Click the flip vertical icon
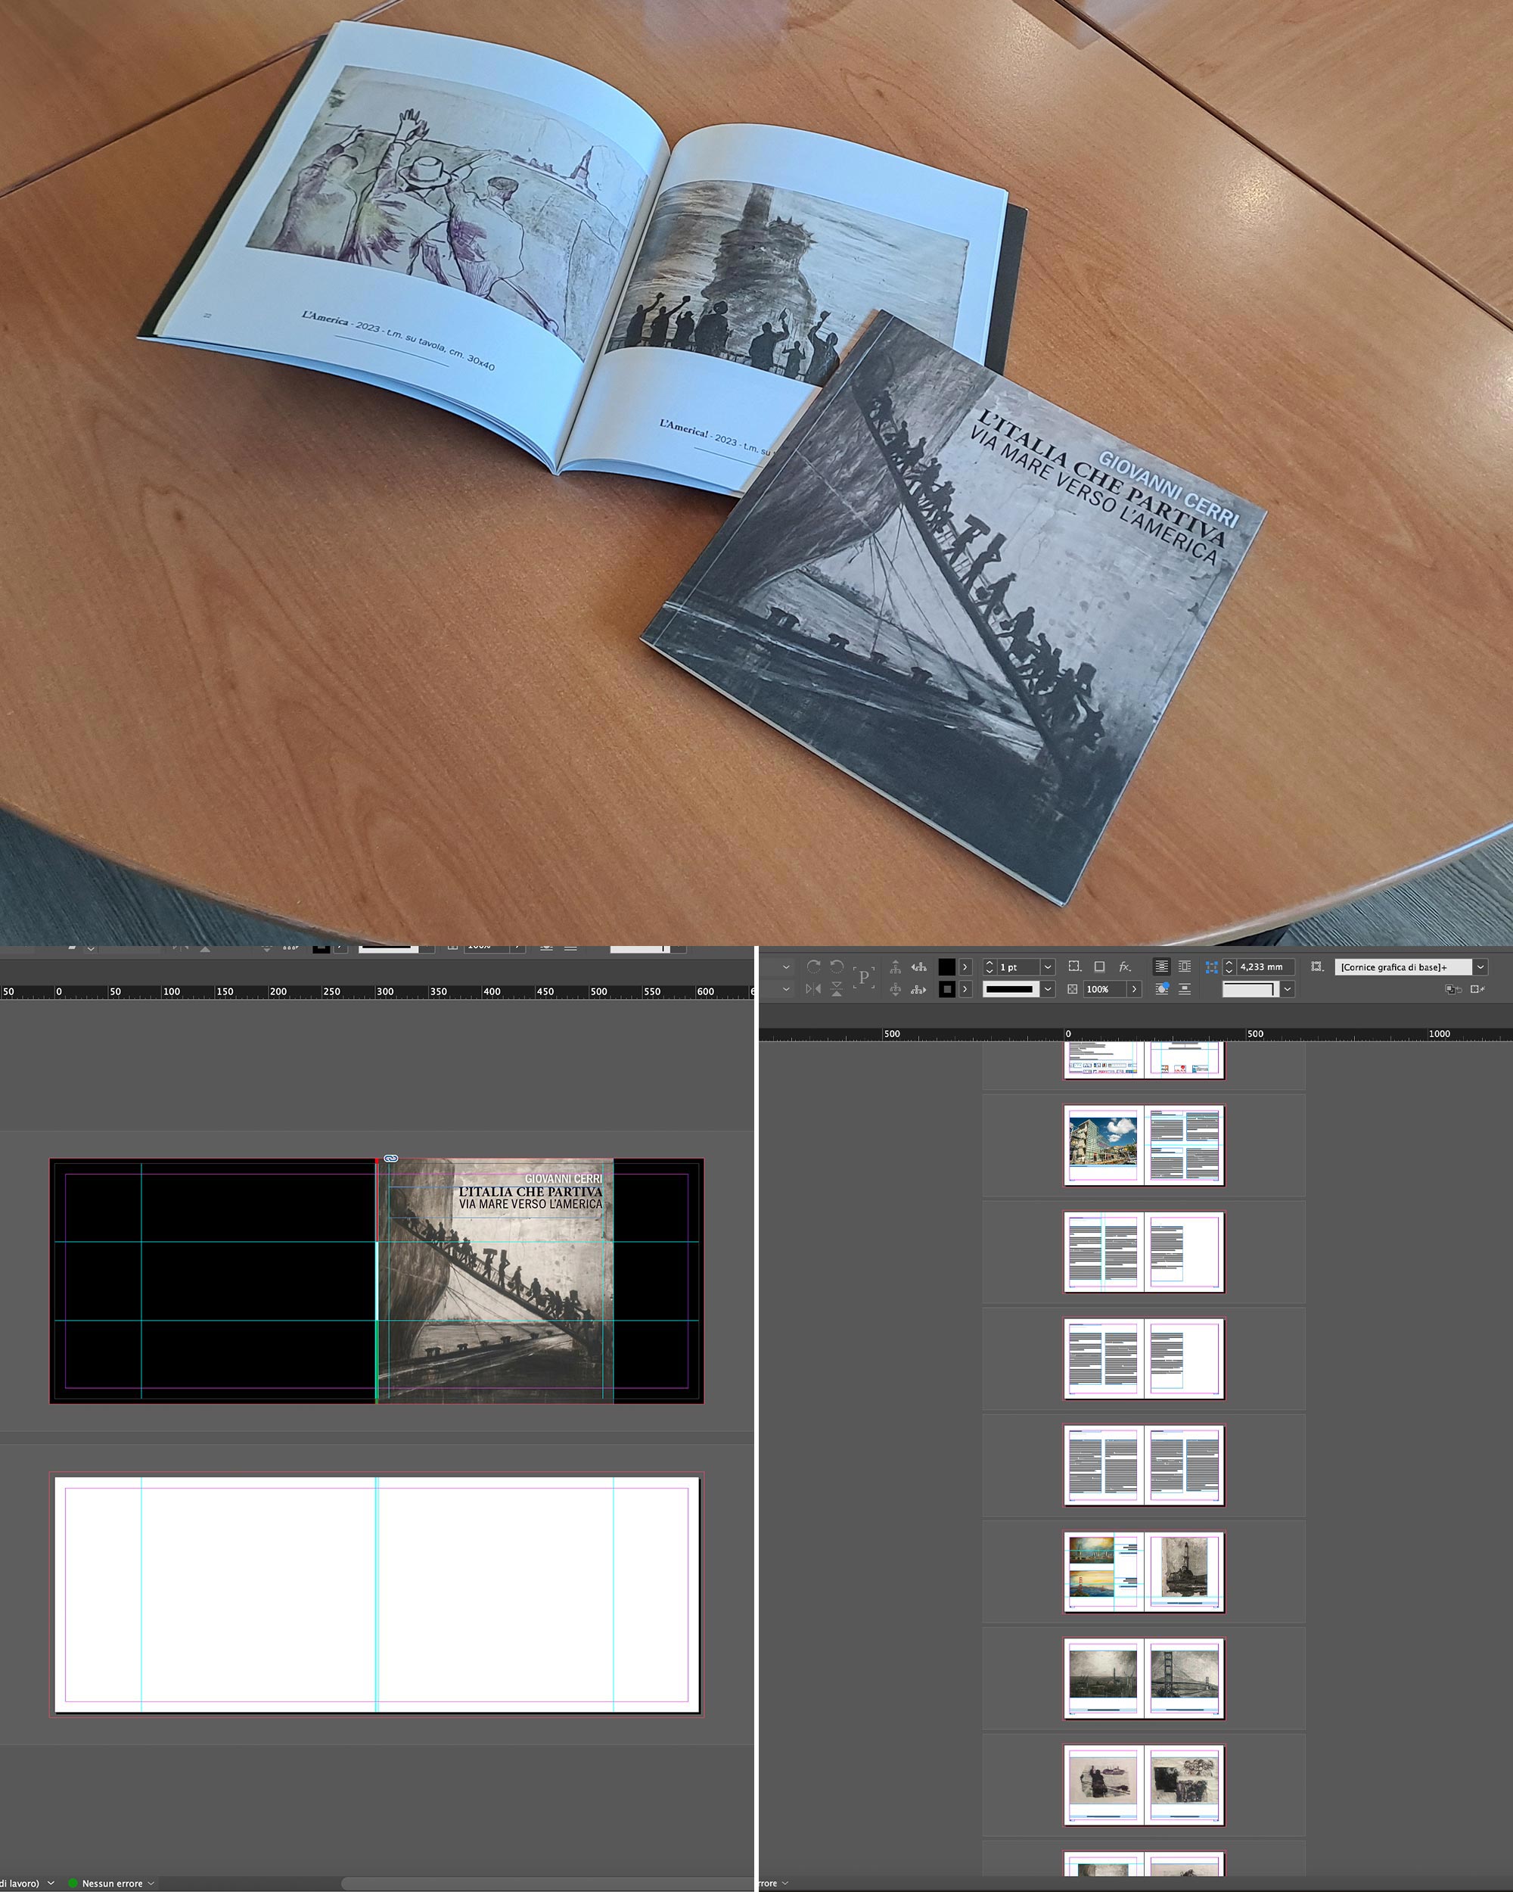Screen dimensions: 1513x1892 coord(837,989)
